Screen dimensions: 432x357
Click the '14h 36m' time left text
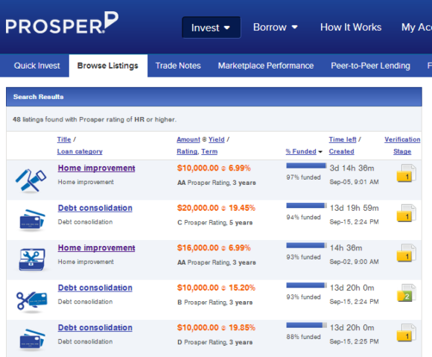click(346, 248)
